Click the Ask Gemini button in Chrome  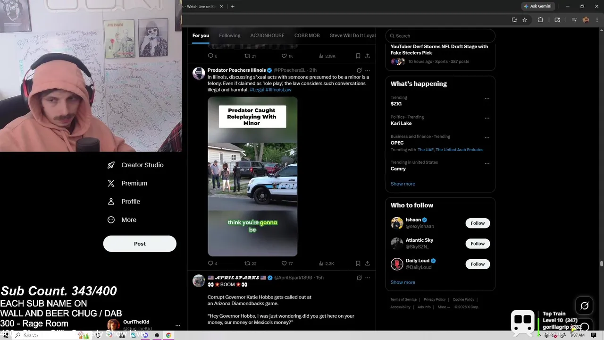click(537, 6)
